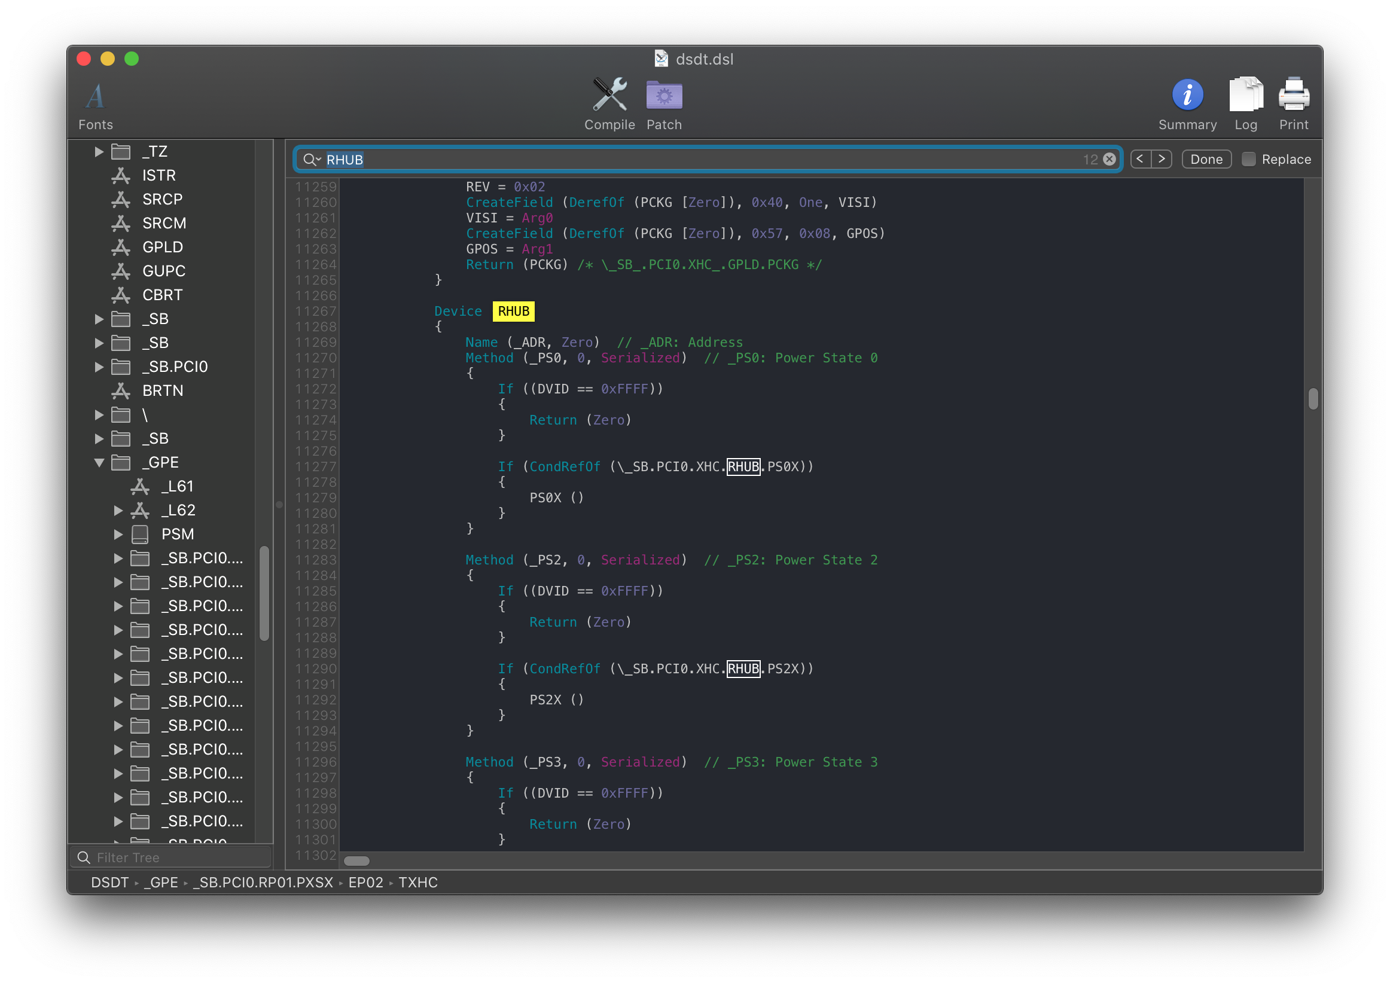Go to next search match

(1161, 159)
